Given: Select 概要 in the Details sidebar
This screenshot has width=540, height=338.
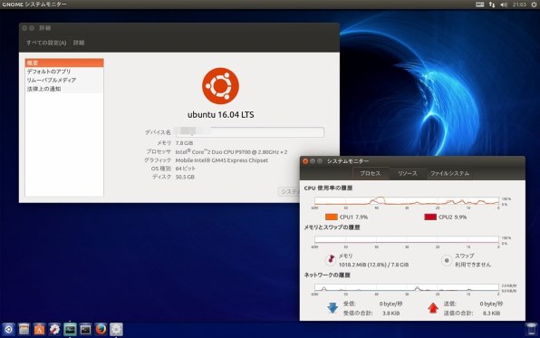Looking at the screenshot, I should (x=64, y=63).
